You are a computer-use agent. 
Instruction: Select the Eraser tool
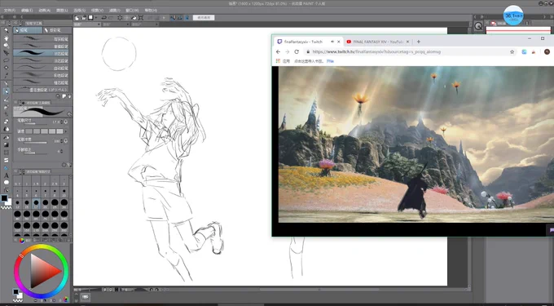(6, 122)
